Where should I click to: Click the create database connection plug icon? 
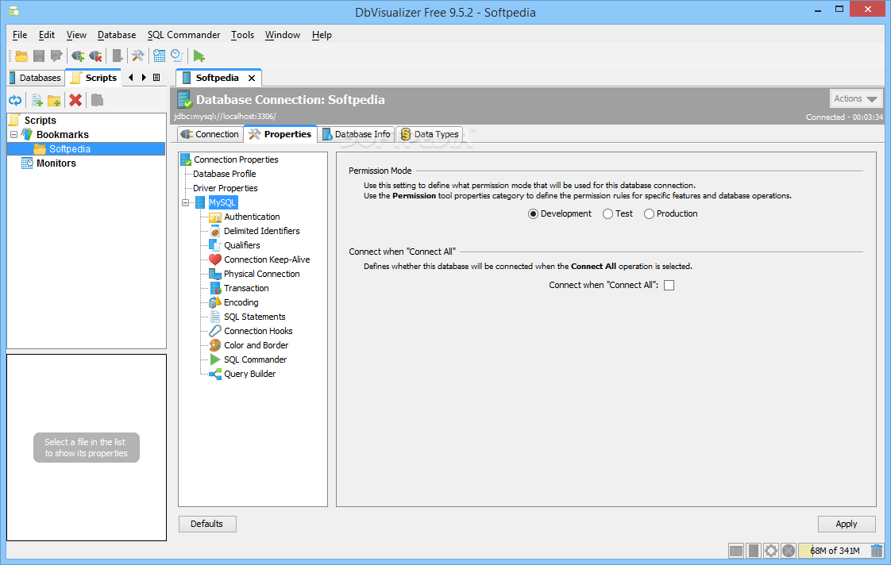pyautogui.click(x=78, y=56)
